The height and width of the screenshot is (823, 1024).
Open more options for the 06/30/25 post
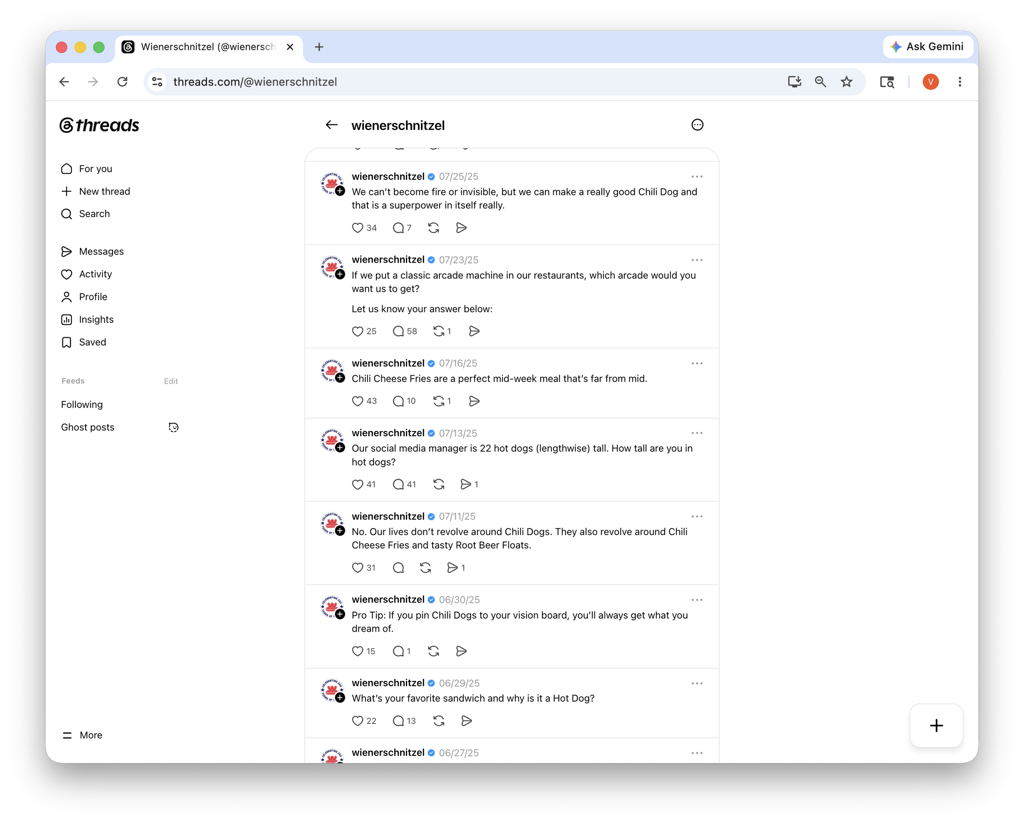pyautogui.click(x=697, y=600)
